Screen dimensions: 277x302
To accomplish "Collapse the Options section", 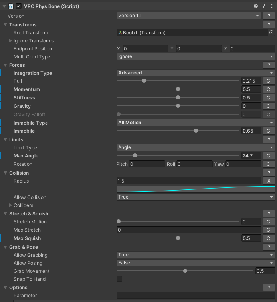I will pyautogui.click(x=6, y=288).
